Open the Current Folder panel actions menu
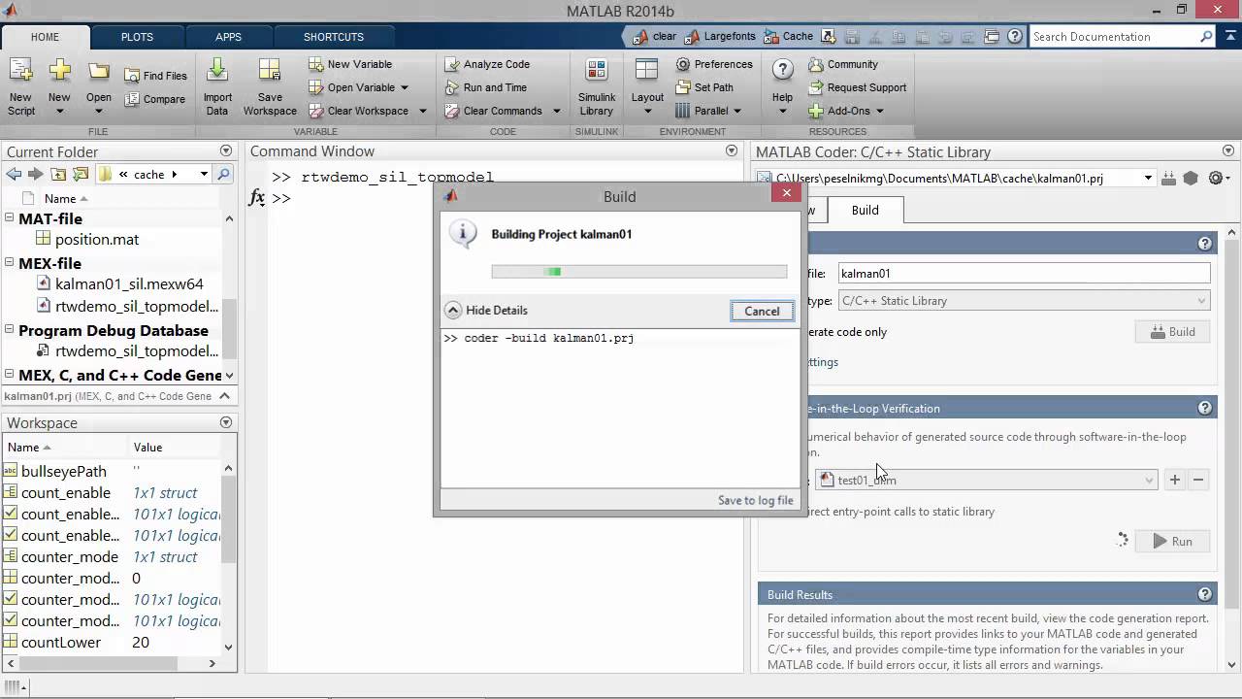The height and width of the screenshot is (699, 1242). tap(226, 151)
